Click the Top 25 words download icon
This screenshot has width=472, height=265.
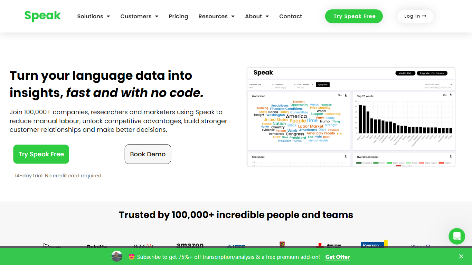(x=451, y=95)
